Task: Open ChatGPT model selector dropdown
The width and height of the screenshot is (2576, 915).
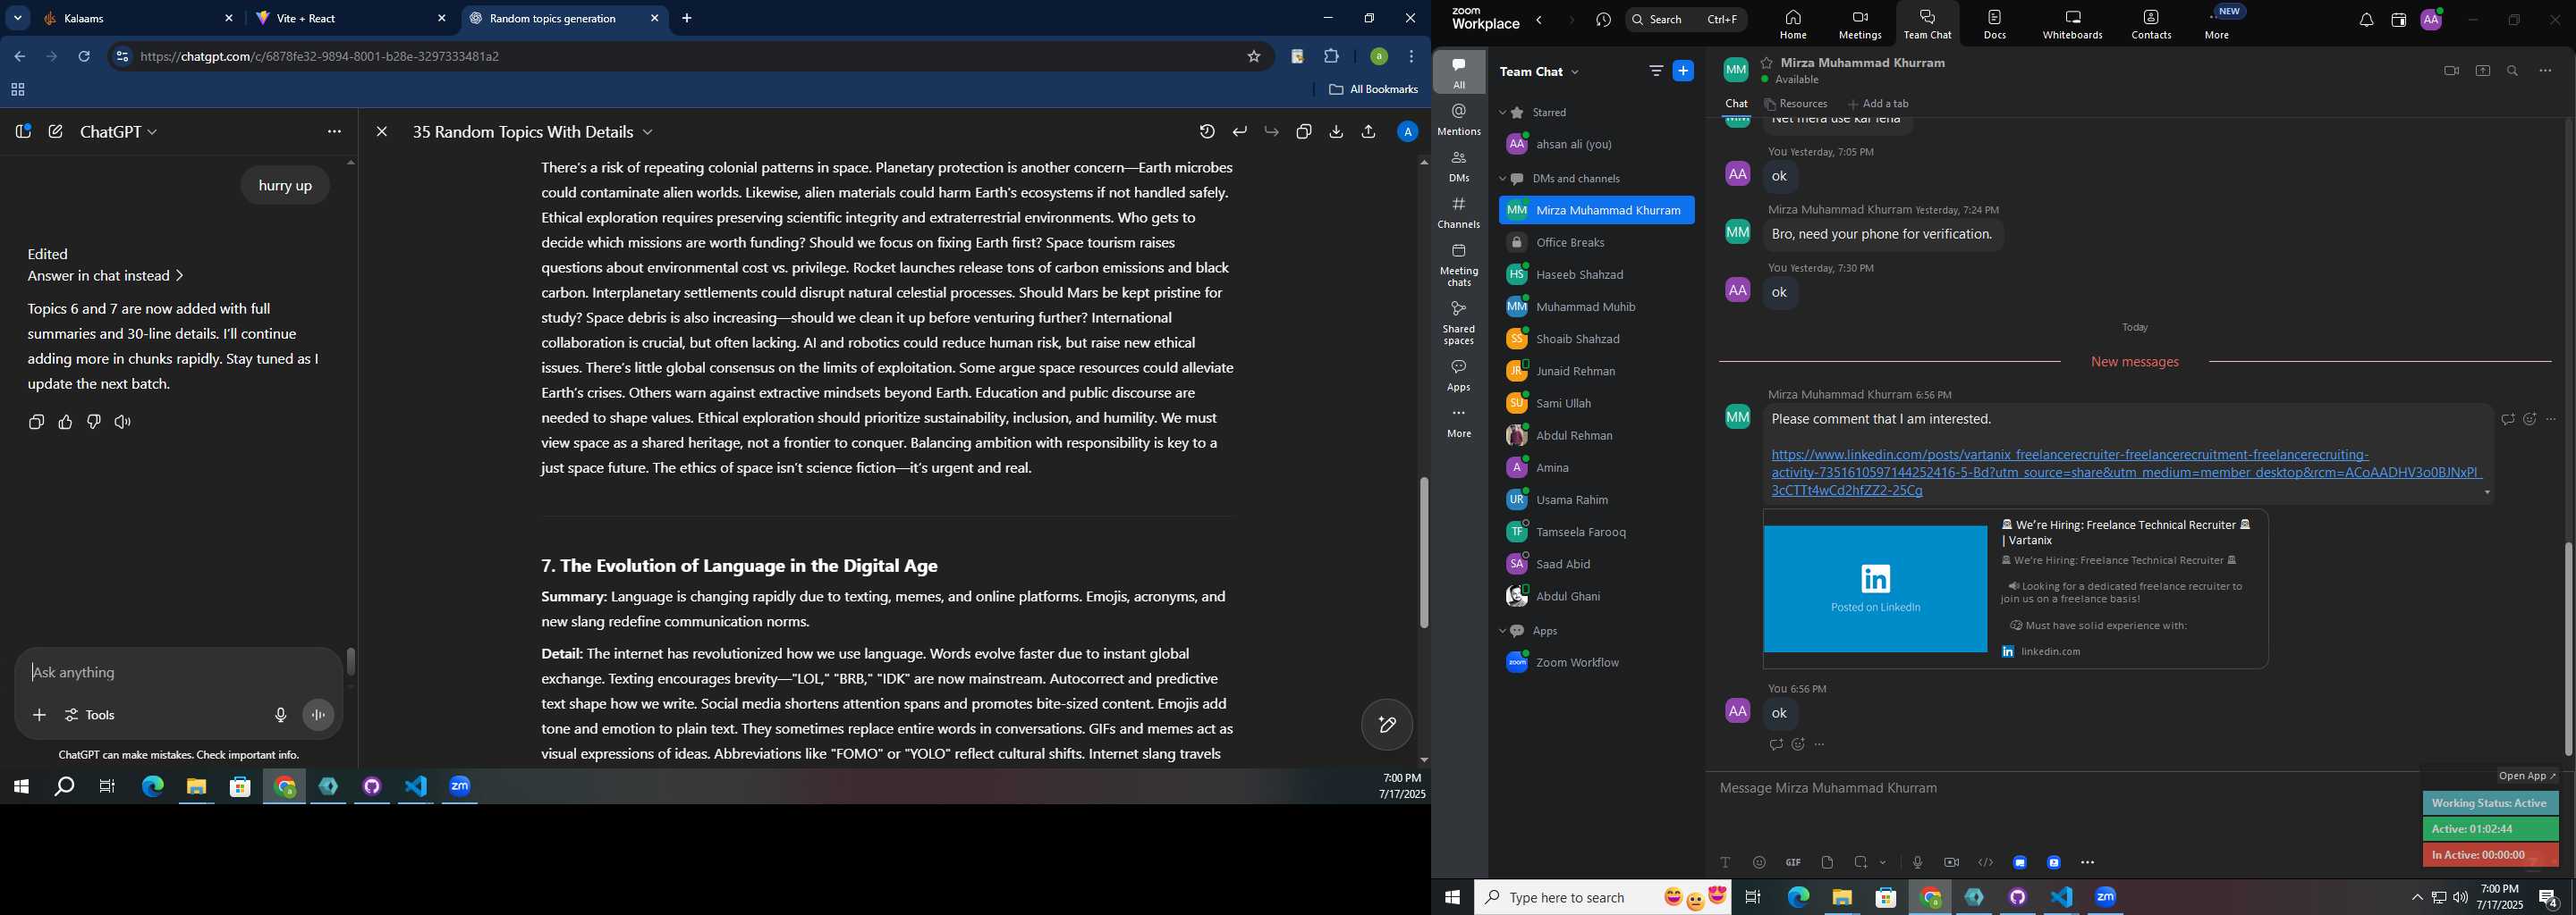Action: (x=118, y=132)
